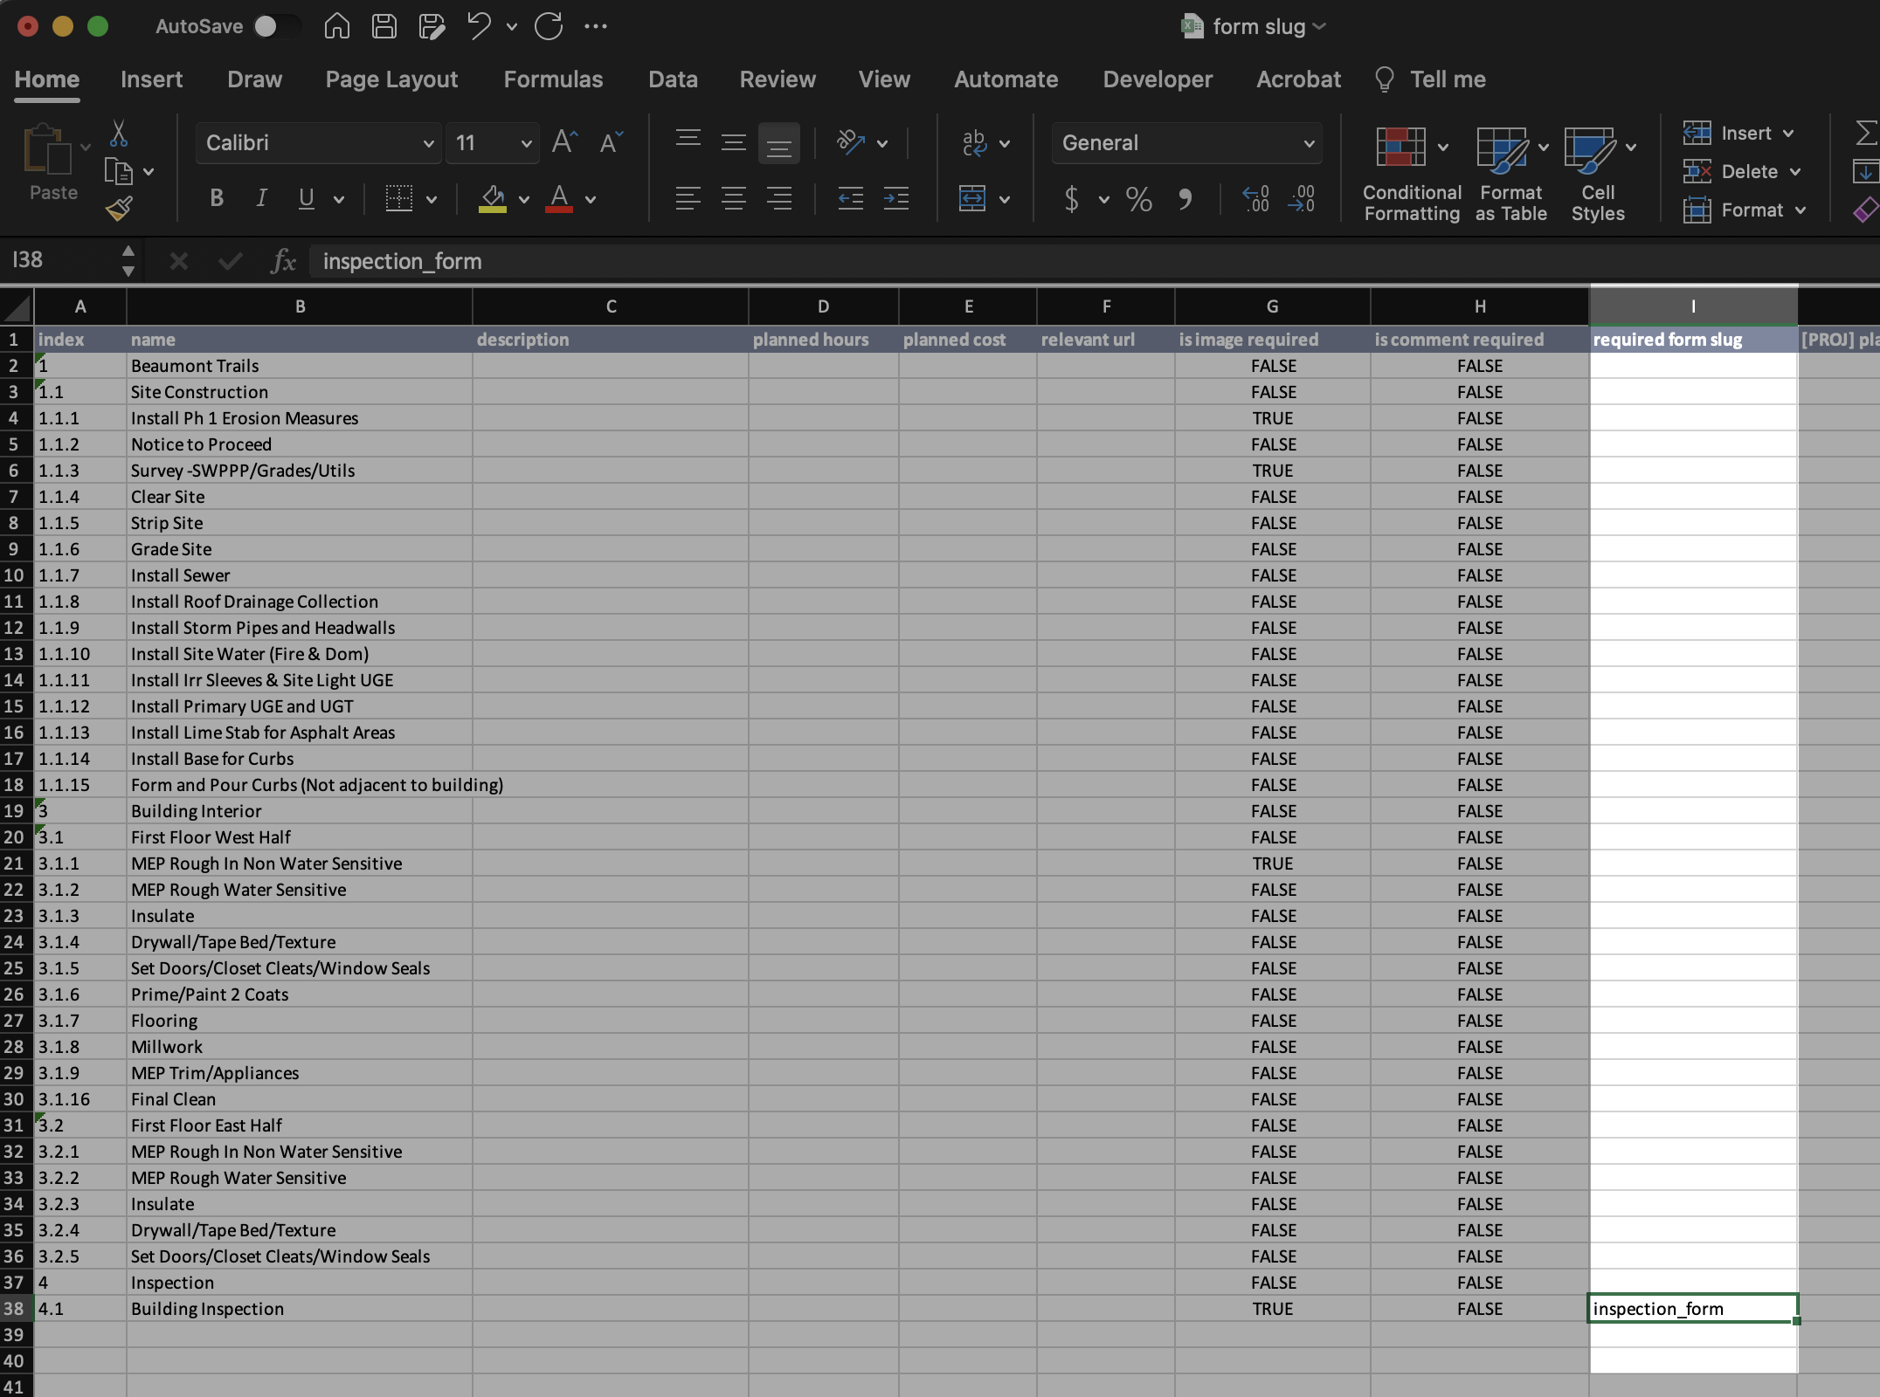Click the Save As pencil-disk icon
Image resolution: width=1880 pixels, height=1397 pixels.
(432, 26)
